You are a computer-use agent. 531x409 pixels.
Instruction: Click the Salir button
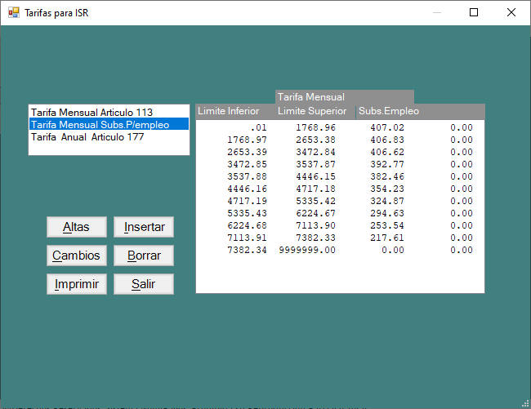click(x=144, y=284)
